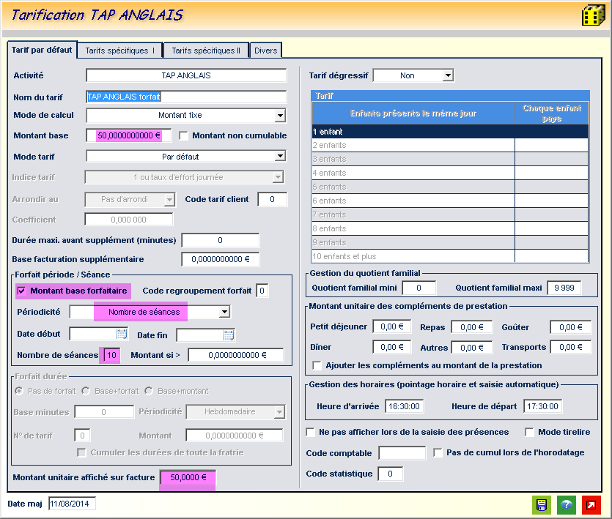The width and height of the screenshot is (612, 519).
Task: Click the Nom du tarif text field
Action: click(186, 97)
